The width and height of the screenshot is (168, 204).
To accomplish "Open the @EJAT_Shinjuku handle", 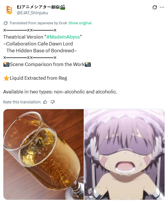I will pyautogui.click(x=32, y=13).
